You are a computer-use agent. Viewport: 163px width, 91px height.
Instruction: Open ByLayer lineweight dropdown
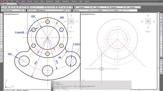point(122,10)
